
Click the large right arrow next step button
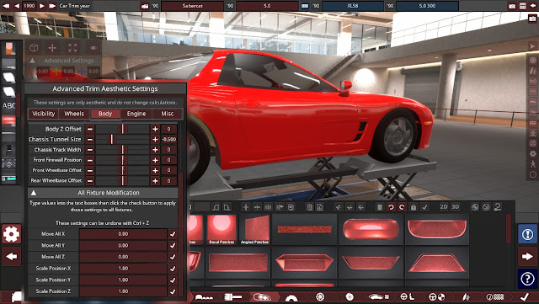click(527, 257)
